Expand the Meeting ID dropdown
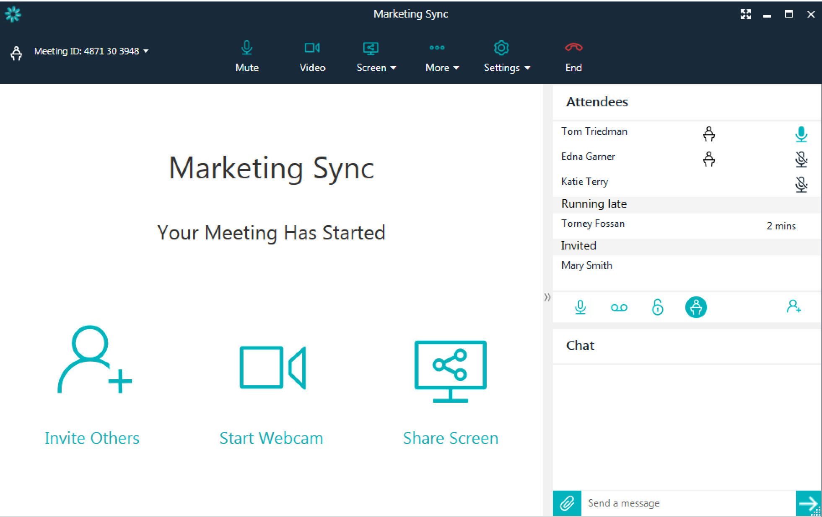 [x=145, y=51]
